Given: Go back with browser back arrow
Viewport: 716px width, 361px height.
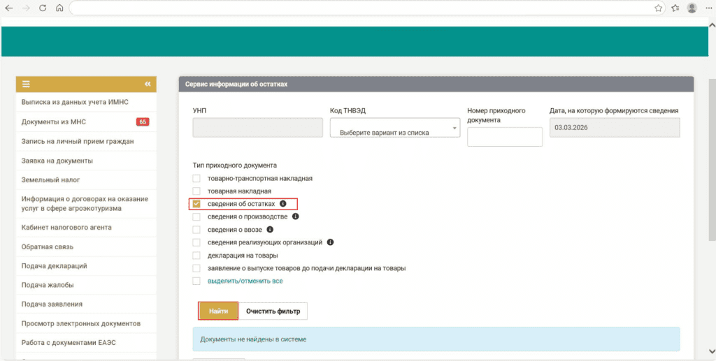Looking at the screenshot, I should (x=8, y=8).
